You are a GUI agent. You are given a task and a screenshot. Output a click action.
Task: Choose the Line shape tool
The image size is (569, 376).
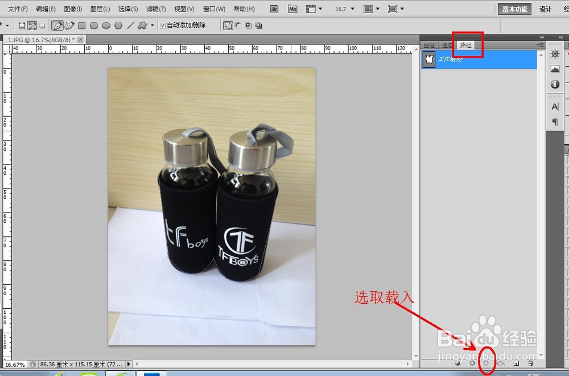point(131,26)
